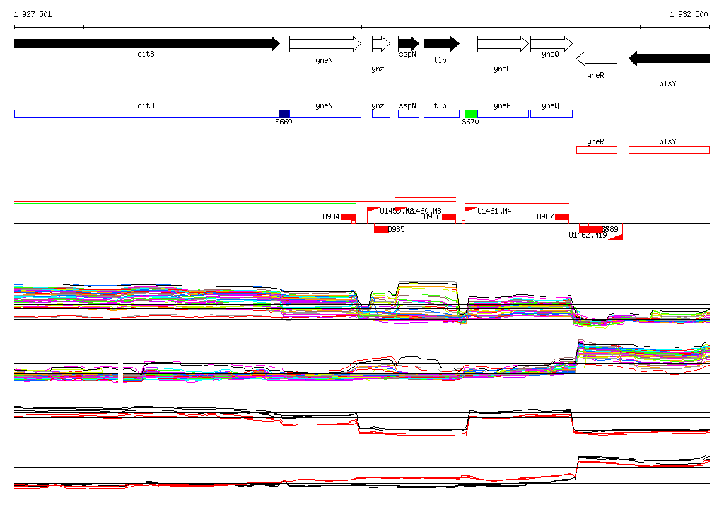
Task: Pick the black sspN gene arrow
Action: [409, 43]
